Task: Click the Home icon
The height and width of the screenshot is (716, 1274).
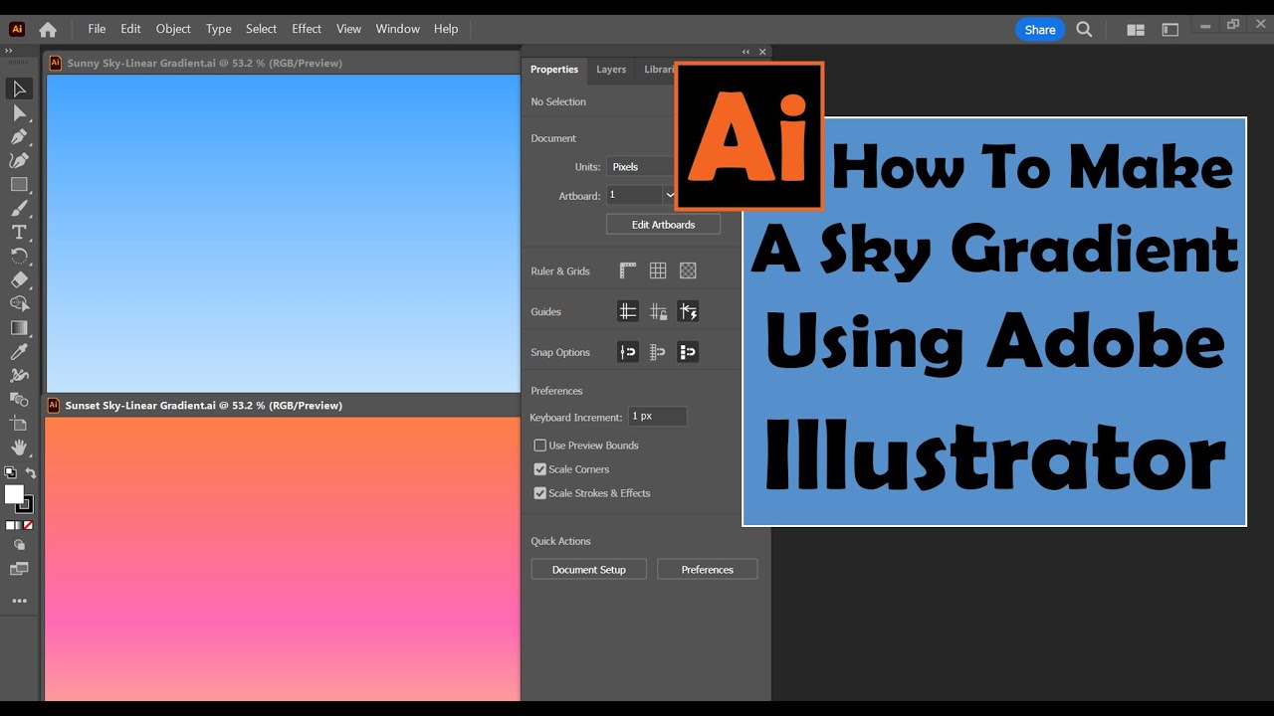Action: click(x=47, y=29)
